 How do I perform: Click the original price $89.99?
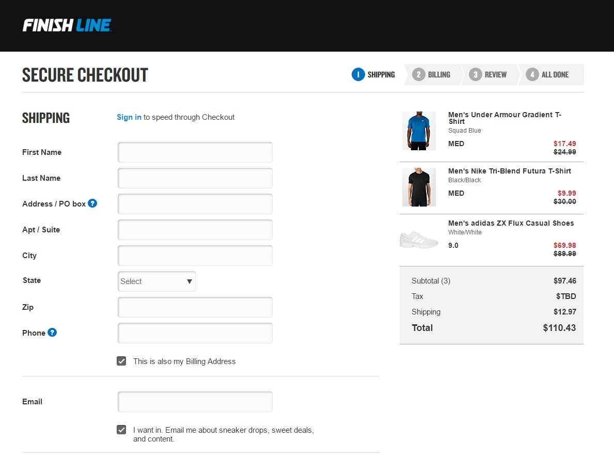click(564, 254)
